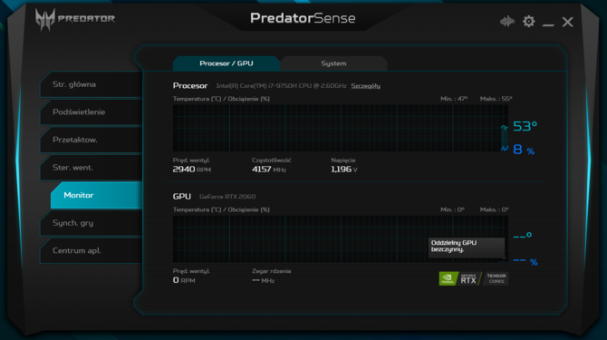Click the CPU Min.: 47° label

click(454, 99)
